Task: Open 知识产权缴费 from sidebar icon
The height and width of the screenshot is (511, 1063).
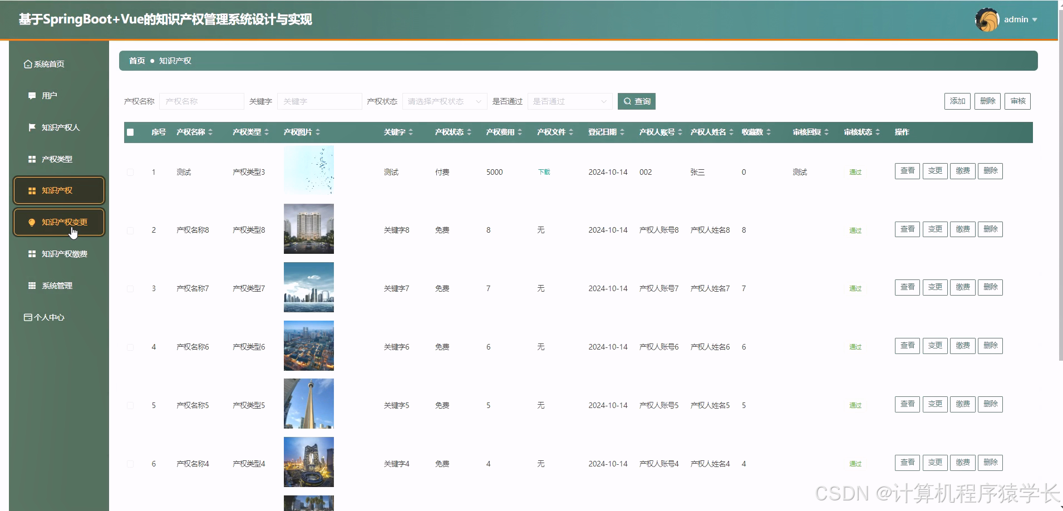Action: click(31, 254)
